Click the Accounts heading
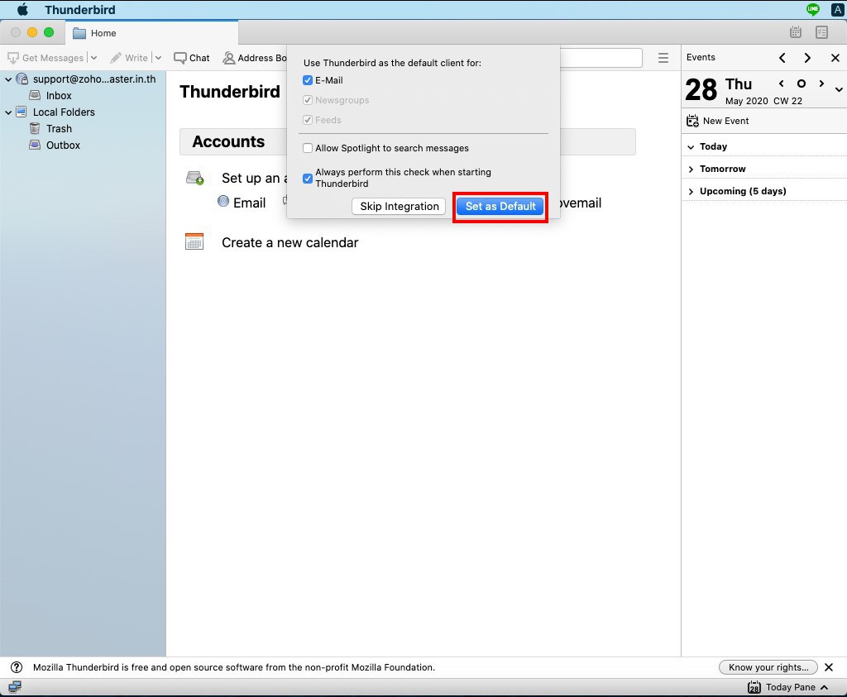This screenshot has width=847, height=697. click(228, 141)
